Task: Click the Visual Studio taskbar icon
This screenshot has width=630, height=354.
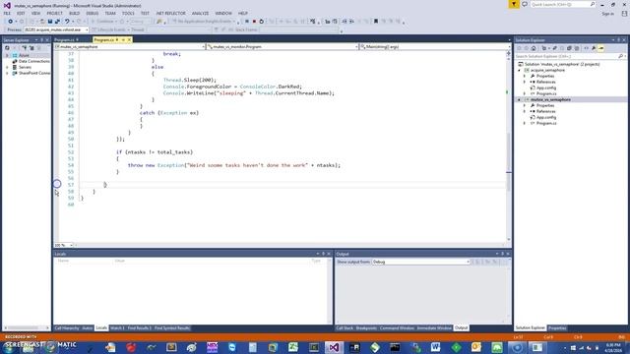Action: (334, 347)
